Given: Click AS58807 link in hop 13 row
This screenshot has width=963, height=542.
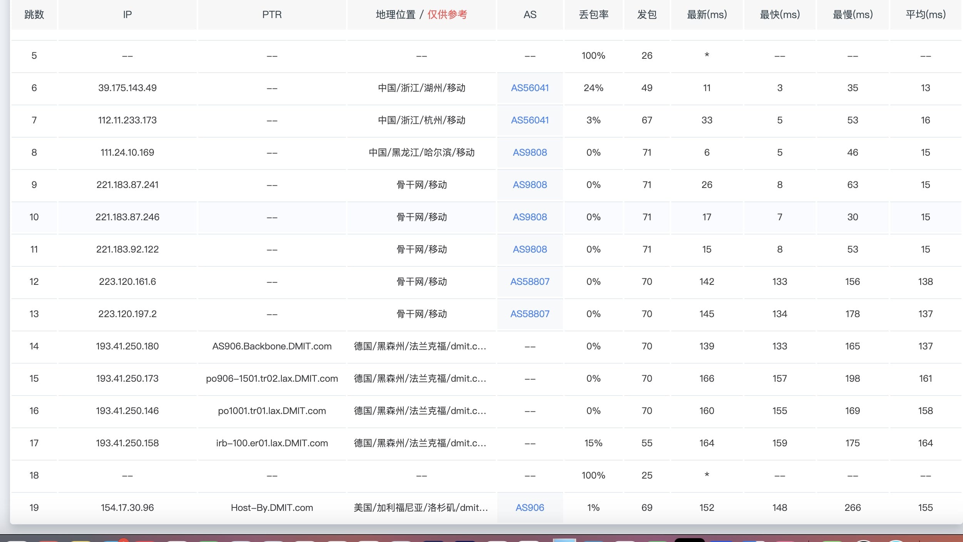Looking at the screenshot, I should [x=530, y=314].
